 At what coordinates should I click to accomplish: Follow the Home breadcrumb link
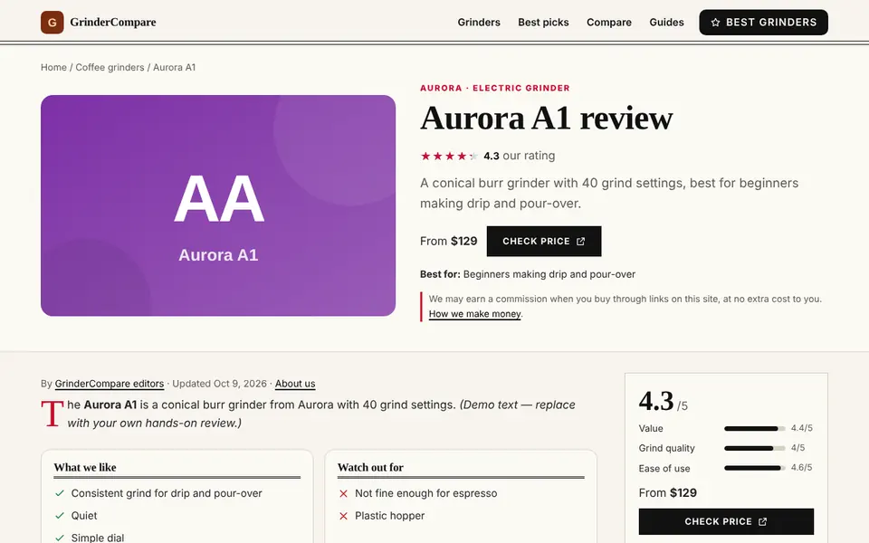click(53, 67)
